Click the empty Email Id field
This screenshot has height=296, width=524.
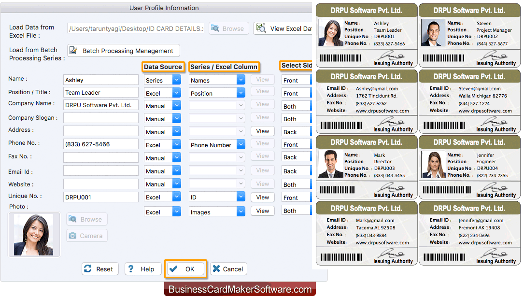coord(100,170)
